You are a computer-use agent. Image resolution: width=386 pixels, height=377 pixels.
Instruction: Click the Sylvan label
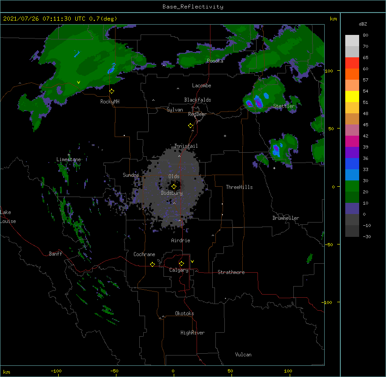coord(175,110)
